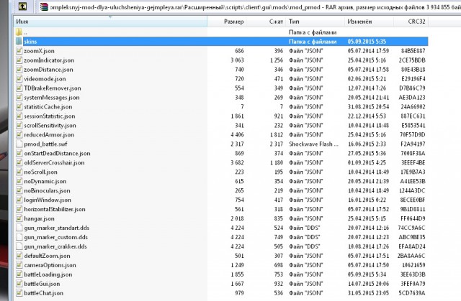Click the zoomX.json file icon

tap(19, 51)
